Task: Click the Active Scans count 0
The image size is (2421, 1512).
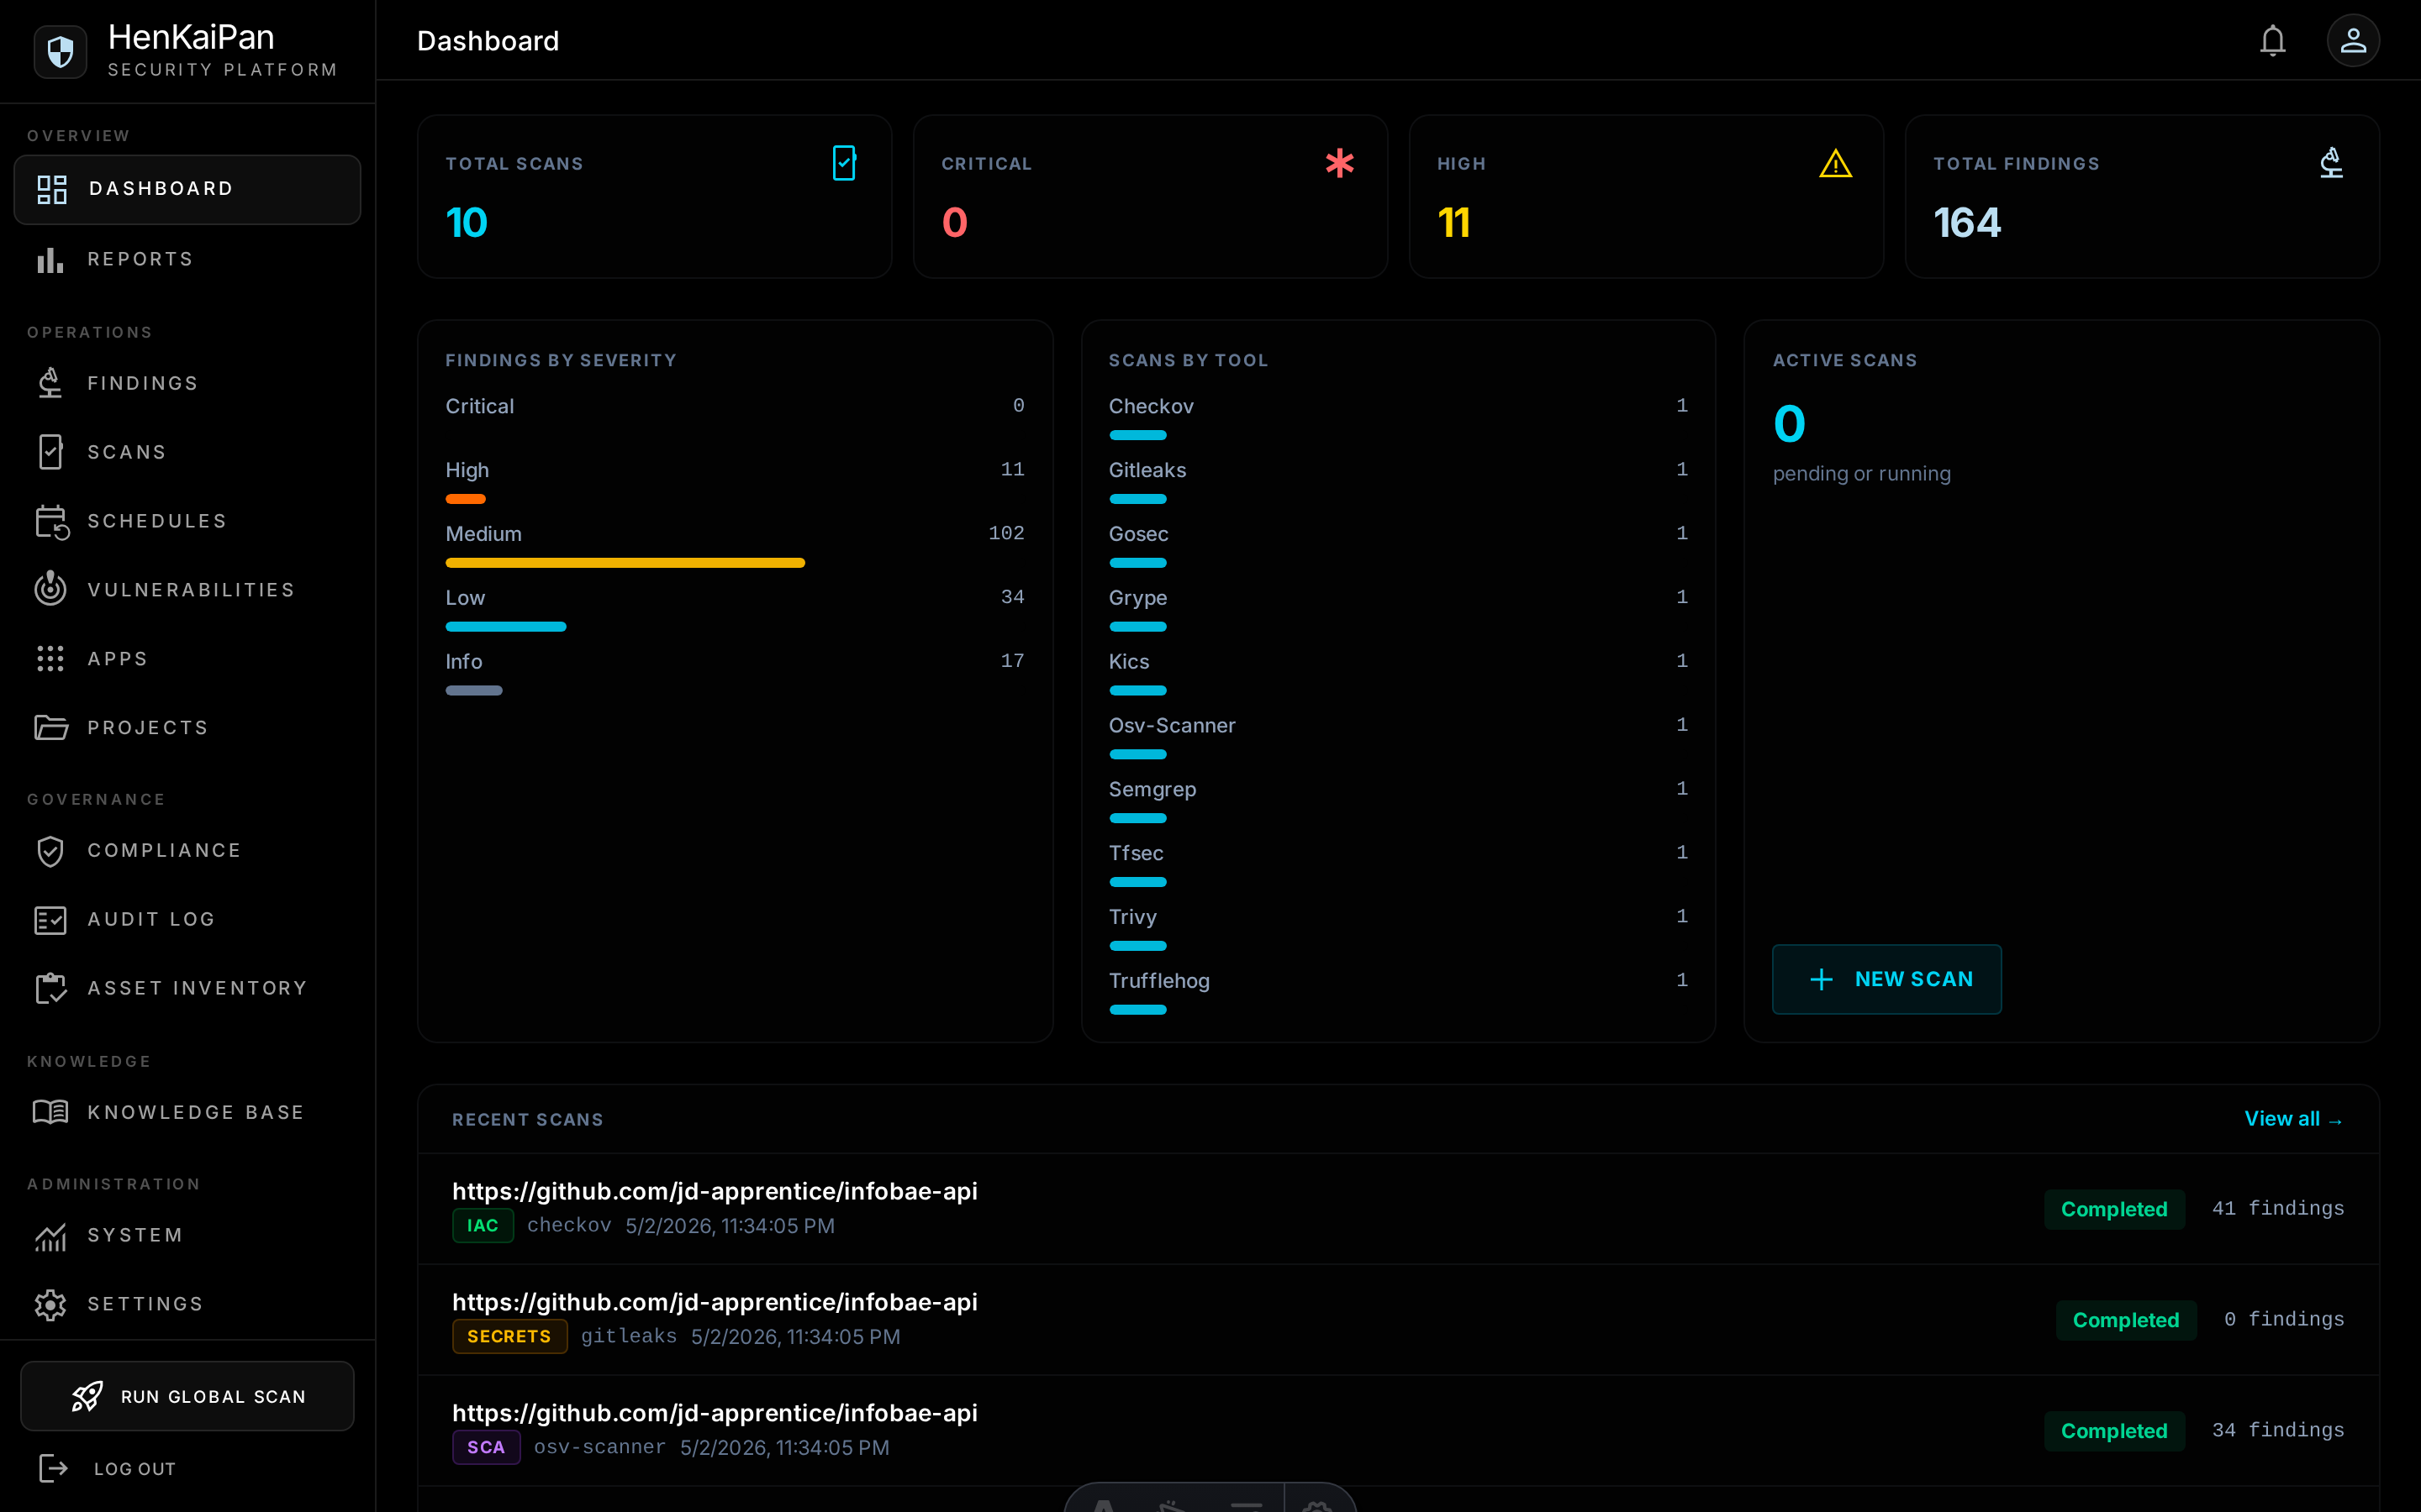Action: coord(1789,424)
